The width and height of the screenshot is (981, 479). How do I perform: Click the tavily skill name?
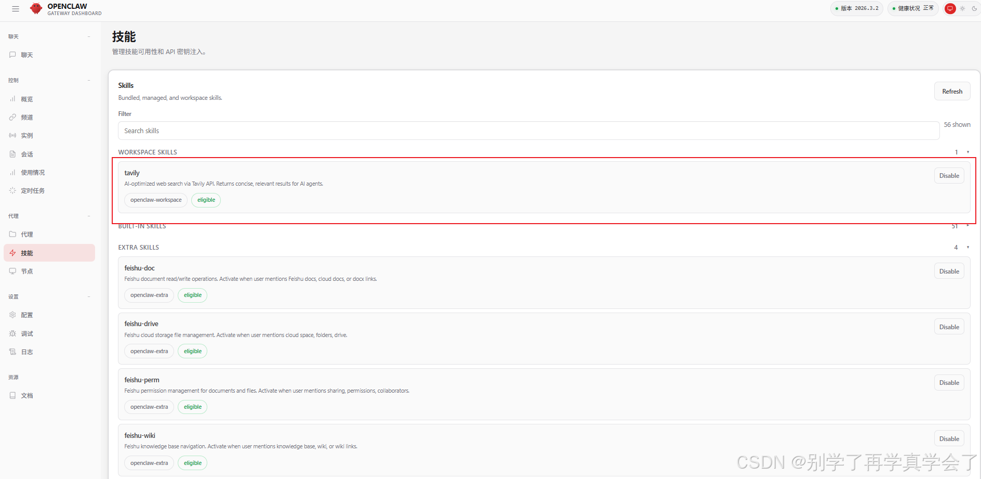point(132,173)
